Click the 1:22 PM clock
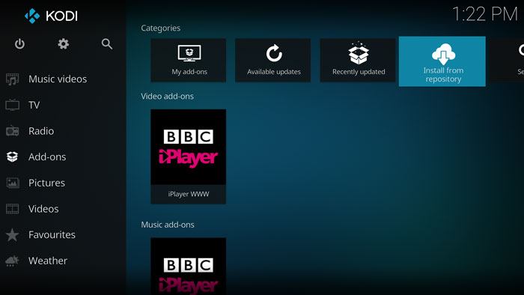The width and height of the screenshot is (524, 295). pyautogui.click(x=485, y=14)
